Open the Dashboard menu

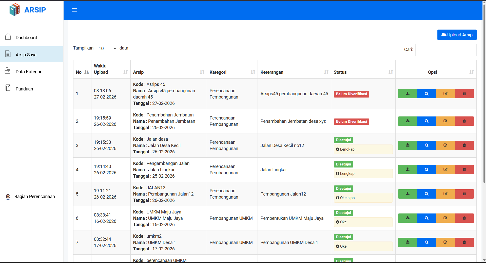[x=32, y=37]
